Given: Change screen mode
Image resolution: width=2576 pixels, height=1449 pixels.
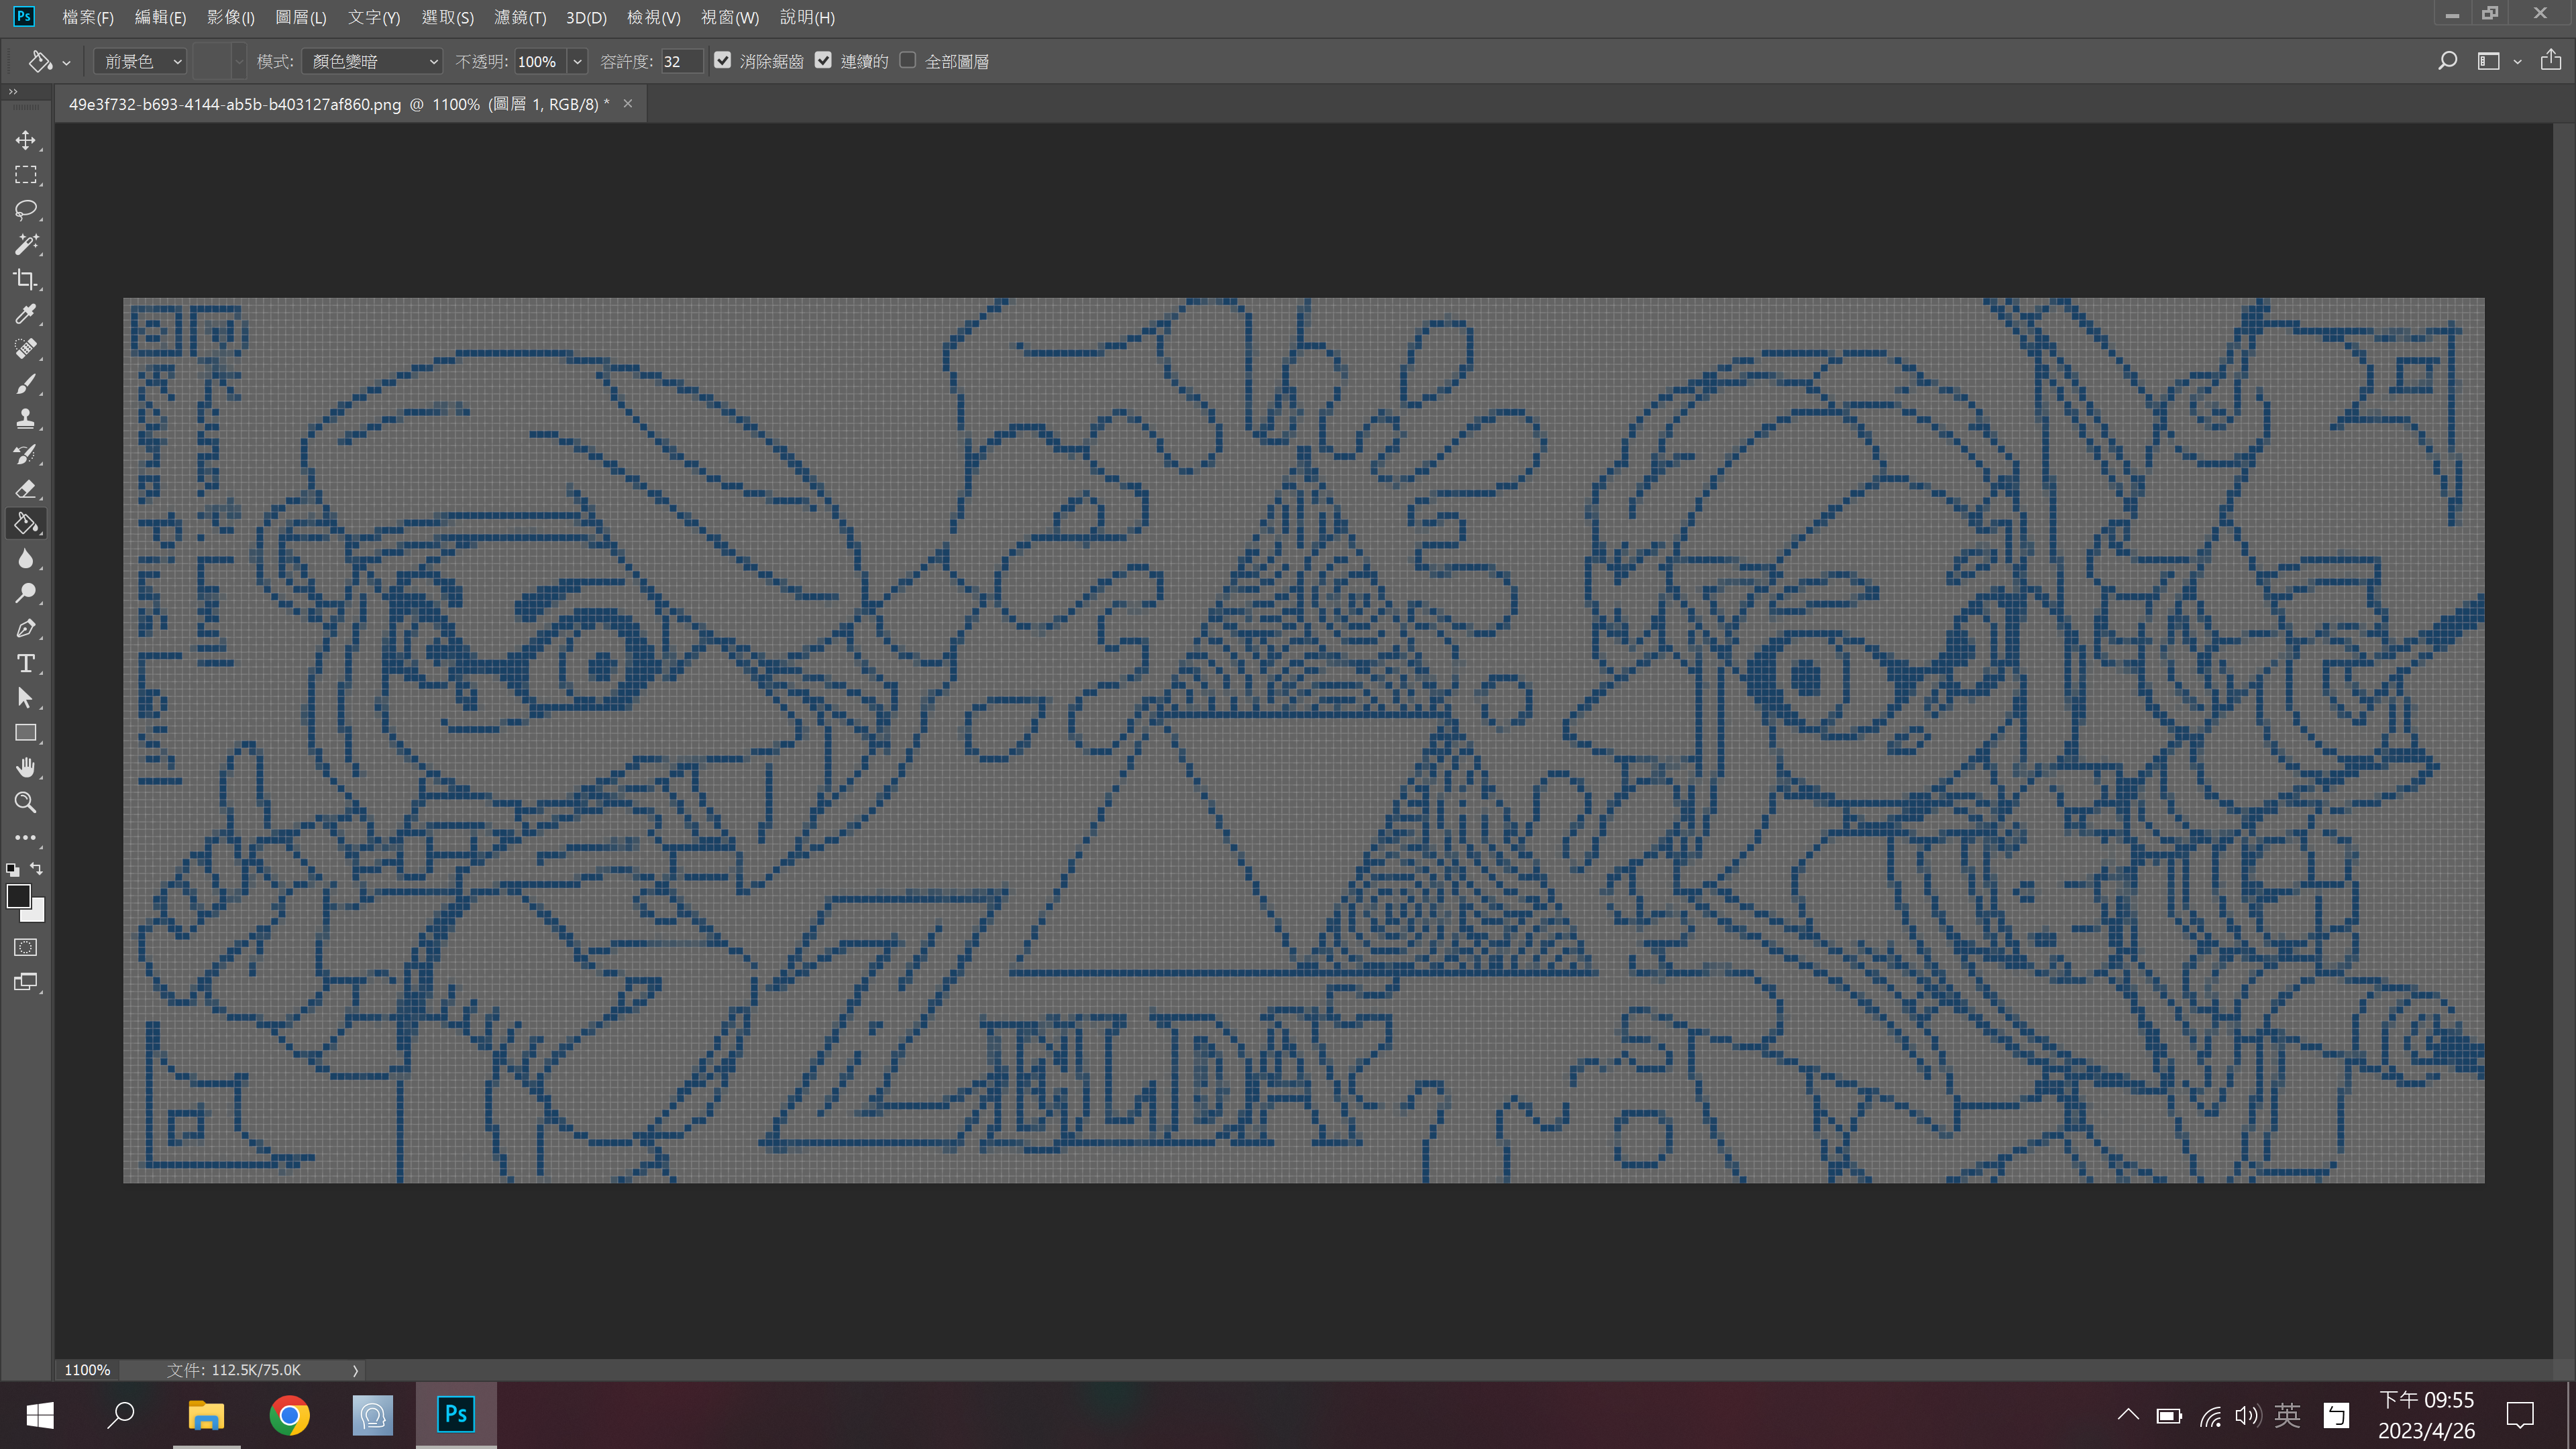Looking at the screenshot, I should pos(26,982).
